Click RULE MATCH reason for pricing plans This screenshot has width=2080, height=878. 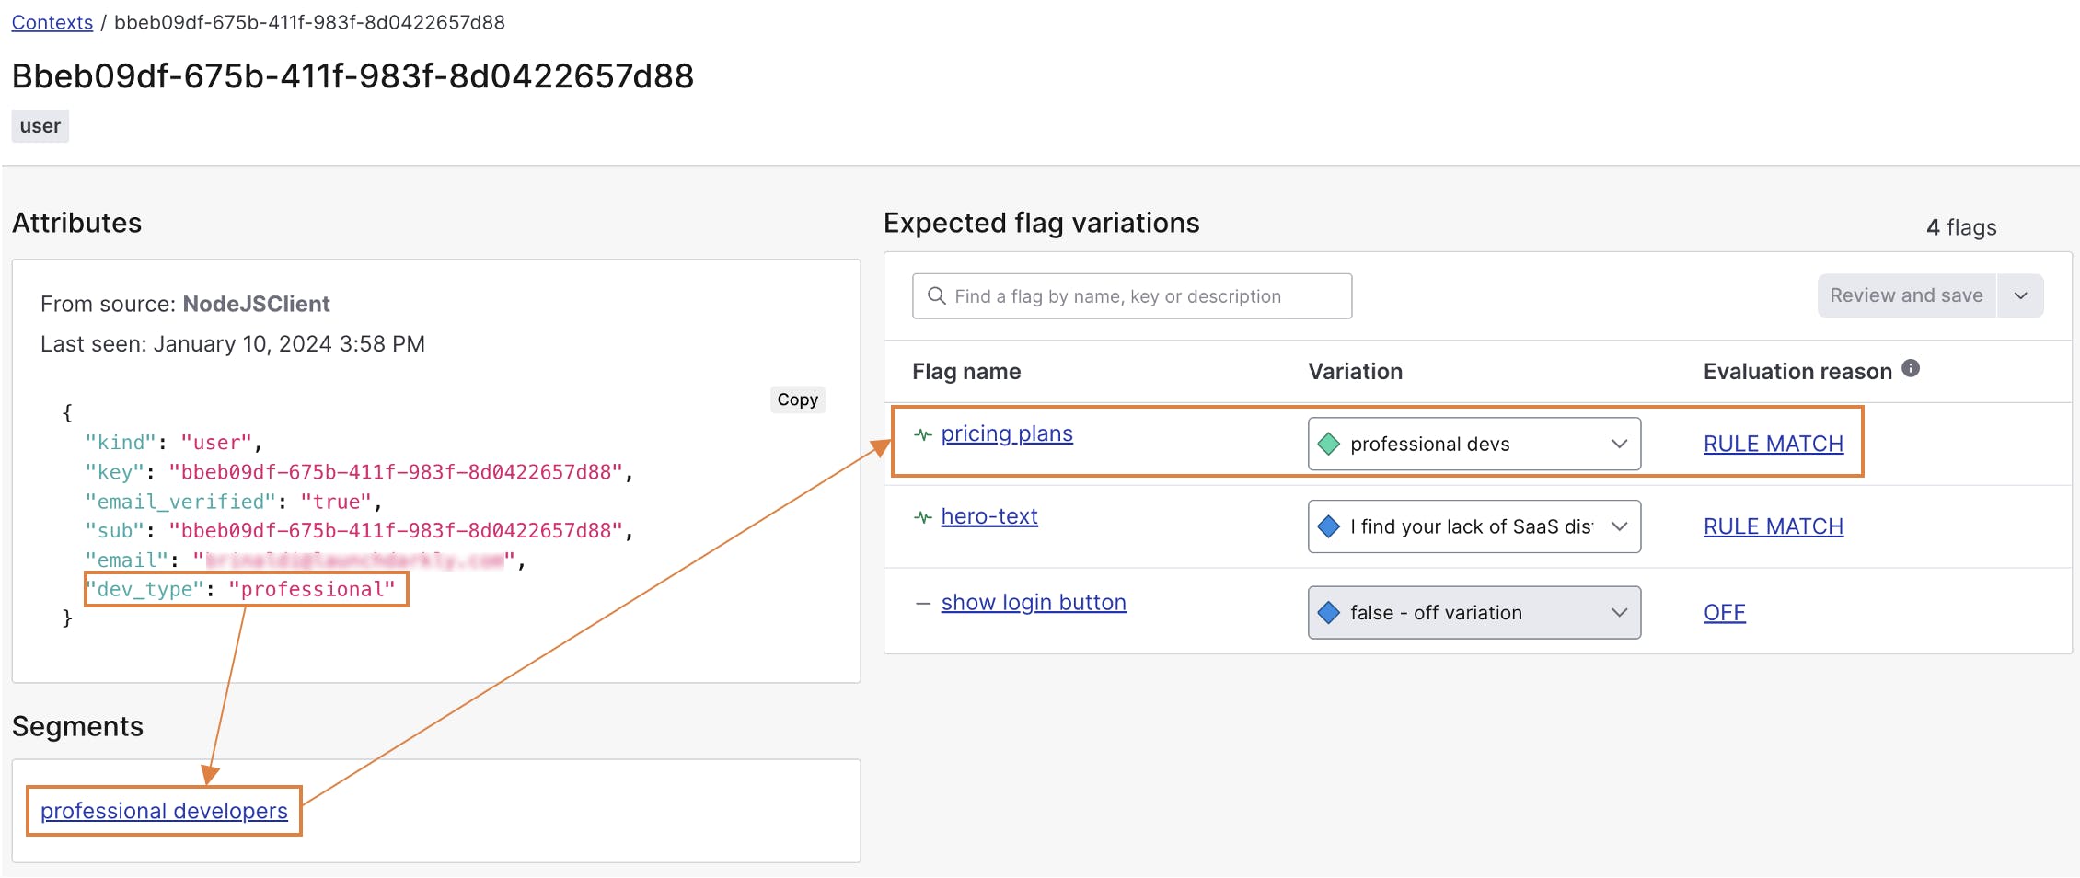coord(1773,444)
